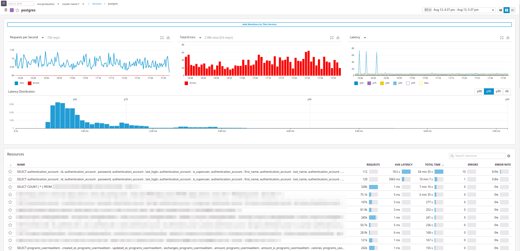The height and width of the screenshot is (251, 520).
Task: Select the p95 latency distribution tab
Action: pyautogui.click(x=489, y=91)
